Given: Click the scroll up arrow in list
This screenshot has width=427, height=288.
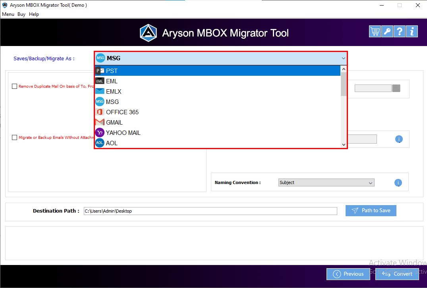Looking at the screenshot, I should [x=344, y=69].
